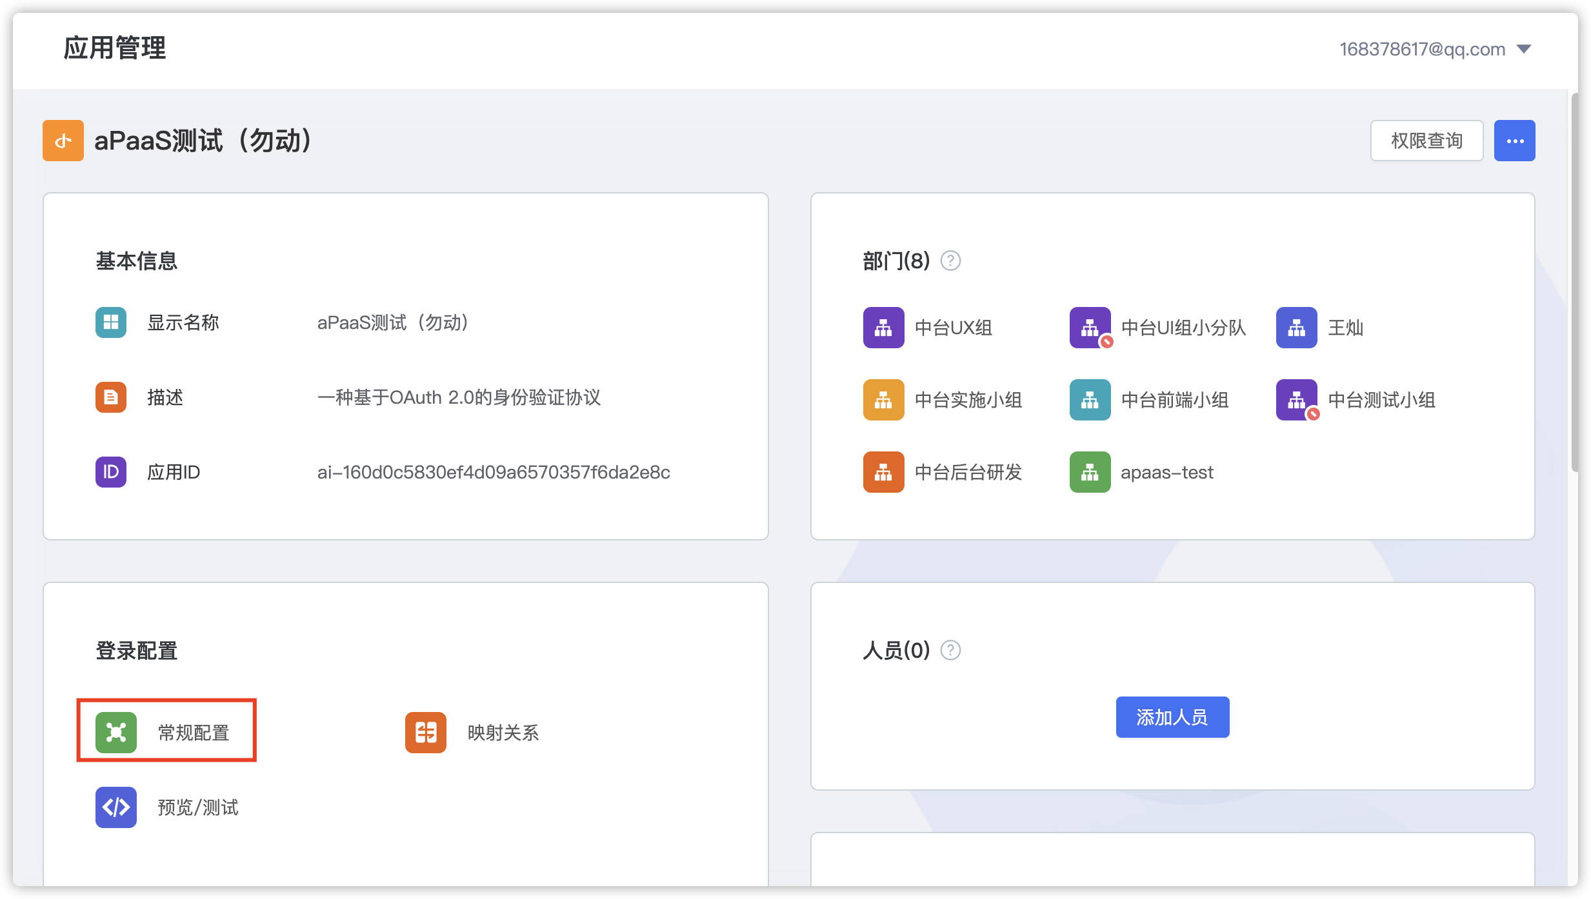Click the 描述 document icon
The height and width of the screenshot is (899, 1591).
point(111,397)
